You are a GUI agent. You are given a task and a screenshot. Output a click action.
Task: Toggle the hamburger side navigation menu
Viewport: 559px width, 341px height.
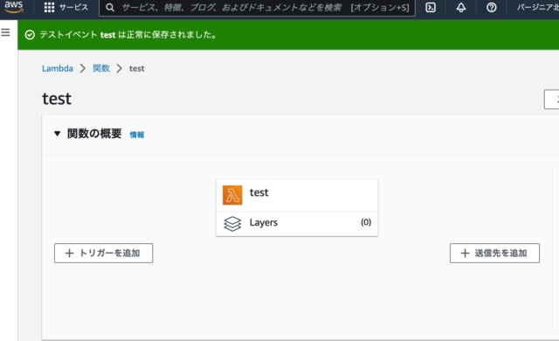(6, 32)
